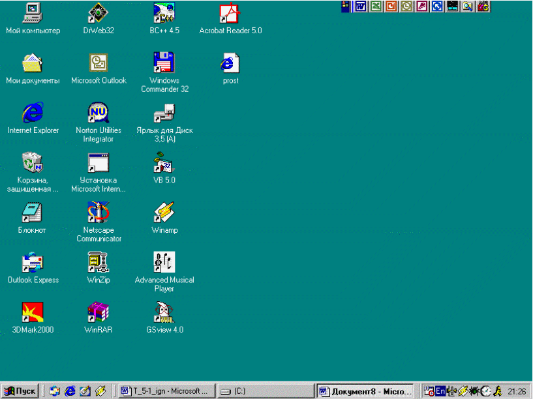The image size is (533, 399).
Task: Switch to T_5-1_ign - Microsoft Word taskbar button
Action: click(x=167, y=391)
